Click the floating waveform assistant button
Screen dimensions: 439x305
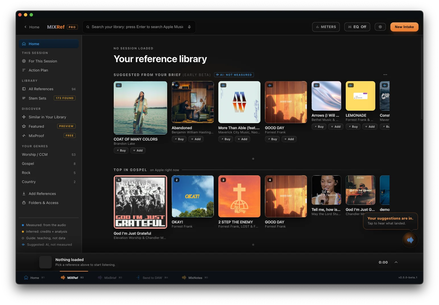click(x=410, y=240)
